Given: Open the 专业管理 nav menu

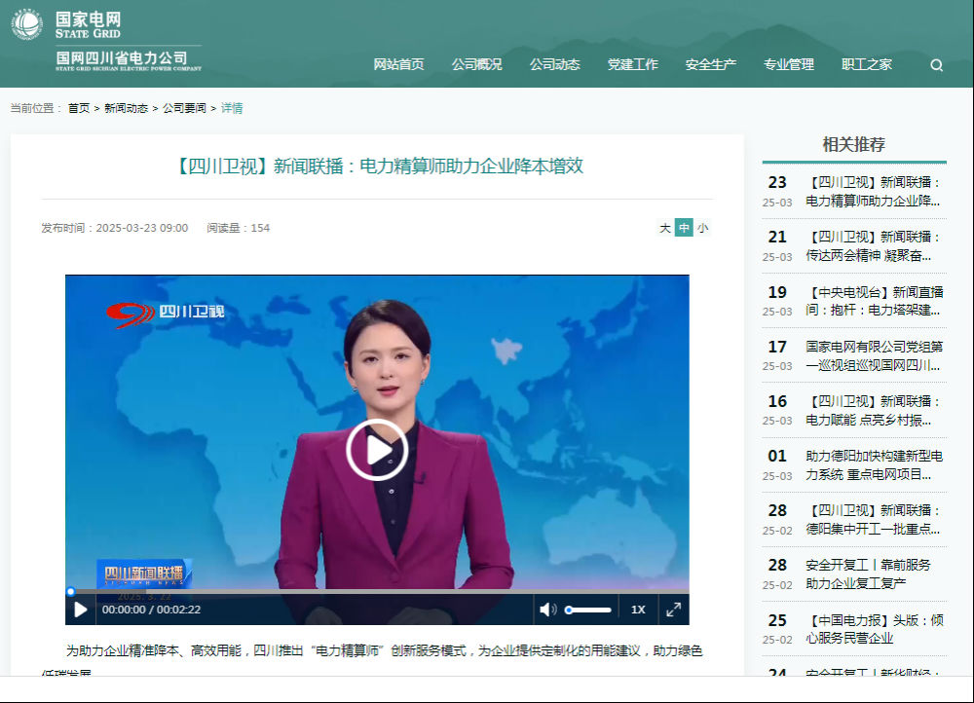Looking at the screenshot, I should pos(789,64).
